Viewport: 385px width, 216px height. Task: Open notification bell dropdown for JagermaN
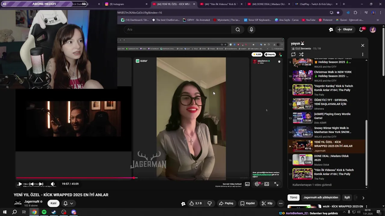tap(68, 203)
